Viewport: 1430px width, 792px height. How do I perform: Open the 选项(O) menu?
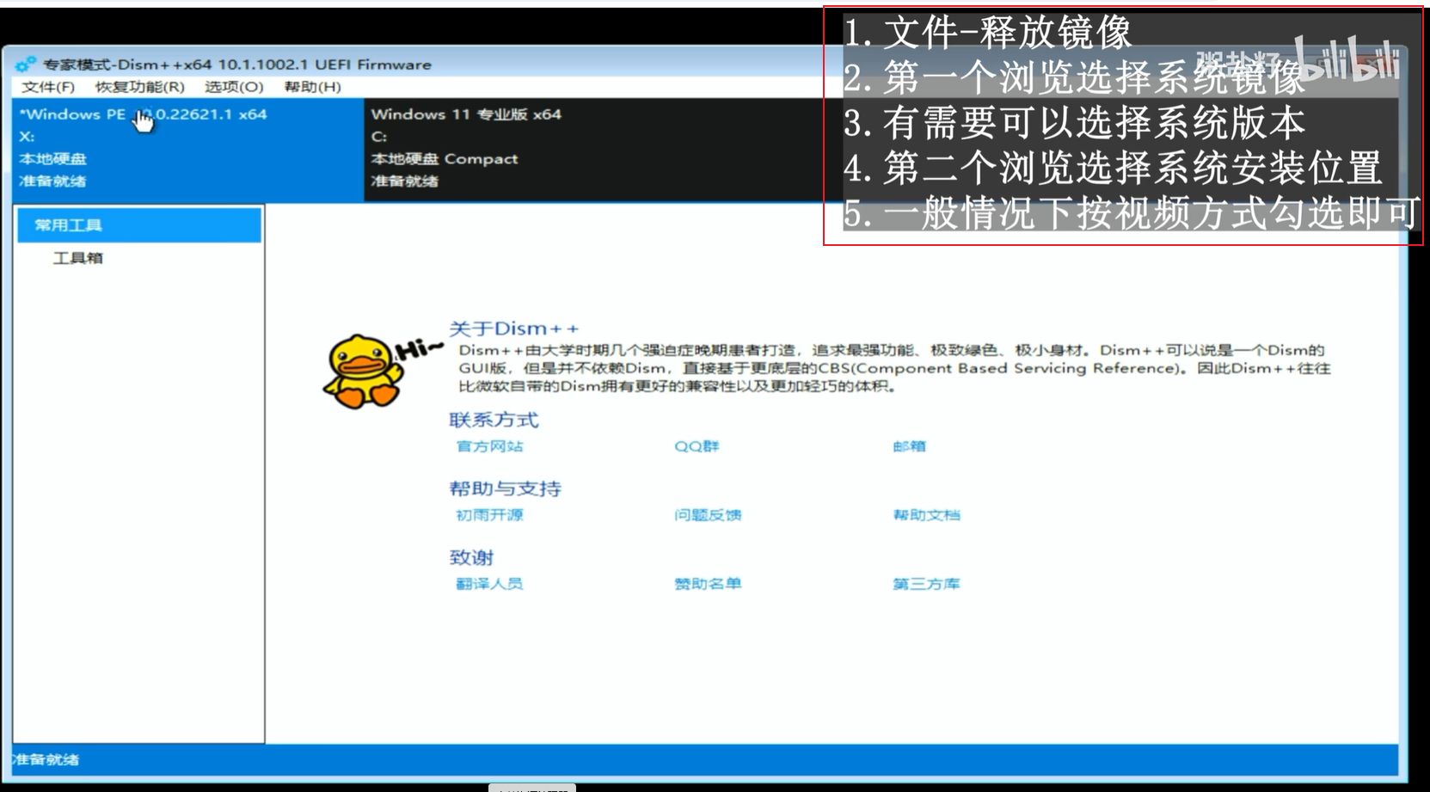point(234,87)
